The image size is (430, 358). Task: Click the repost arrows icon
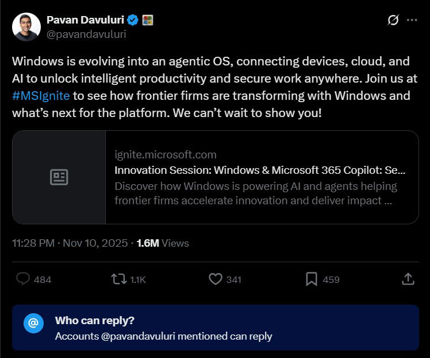118,279
